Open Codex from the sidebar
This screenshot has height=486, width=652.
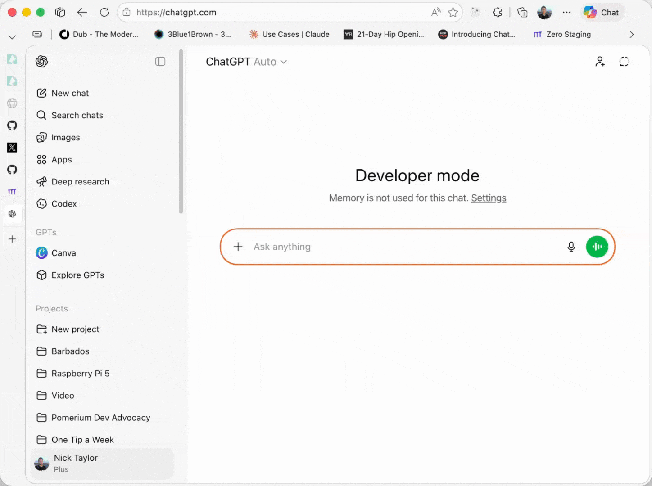pos(63,203)
